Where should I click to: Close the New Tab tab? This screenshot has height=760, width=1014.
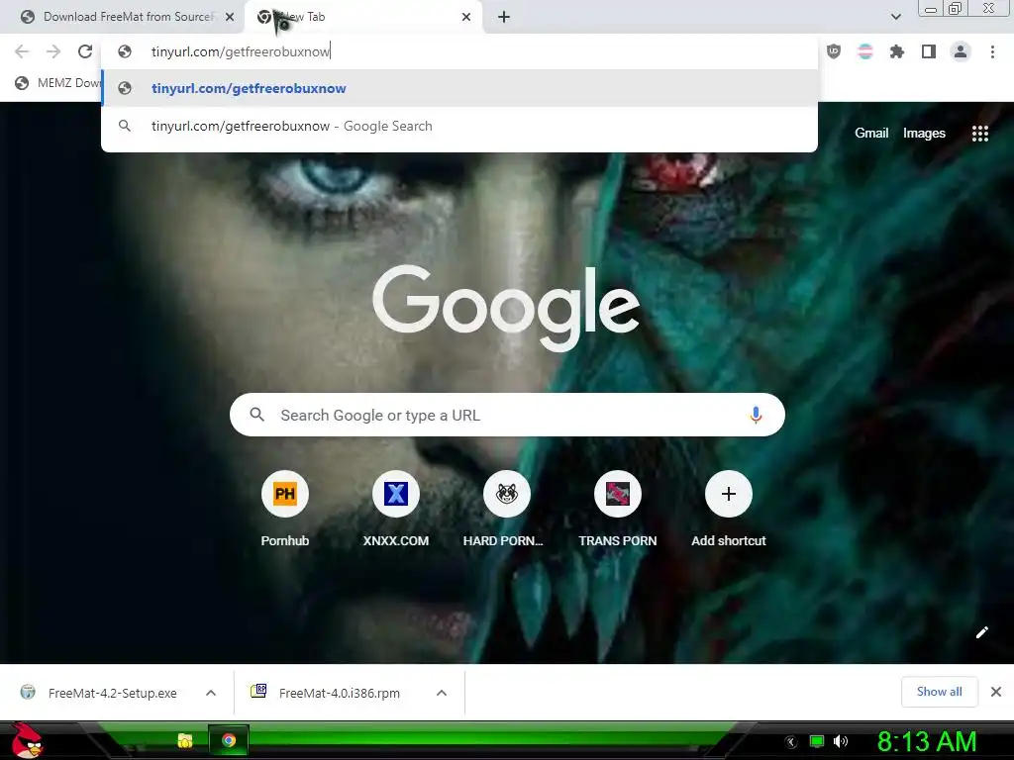coord(466,17)
